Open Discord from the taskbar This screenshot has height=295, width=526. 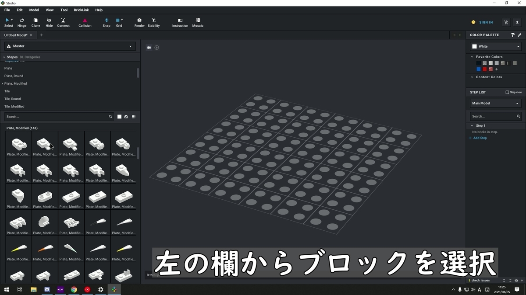pyautogui.click(x=47, y=289)
